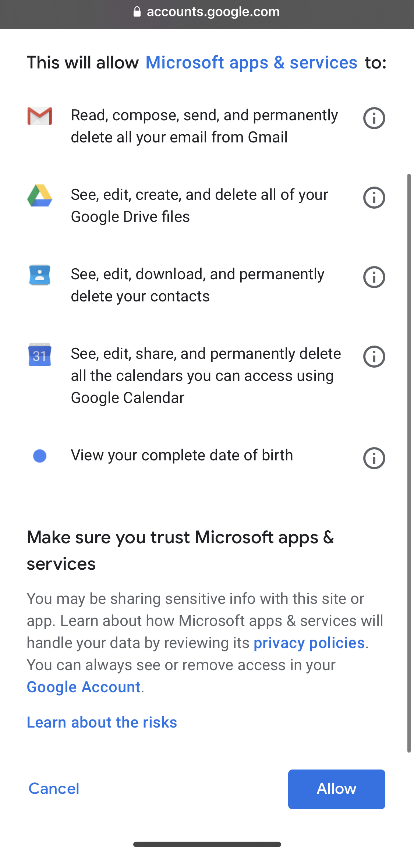Cancel the permission request

tap(54, 789)
